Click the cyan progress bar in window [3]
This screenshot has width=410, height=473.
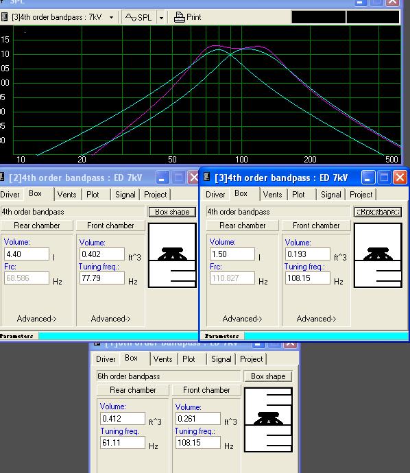point(326,336)
